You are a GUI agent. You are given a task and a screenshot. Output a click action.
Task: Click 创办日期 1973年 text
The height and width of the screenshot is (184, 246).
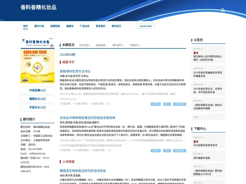click(30, 131)
